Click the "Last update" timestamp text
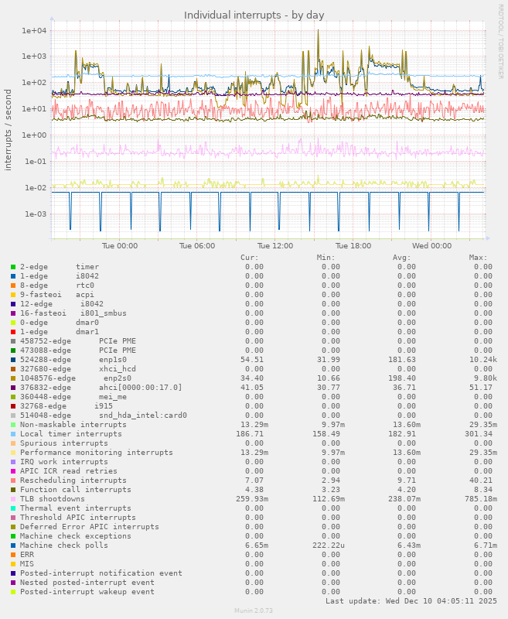The image size is (508, 619). (409, 601)
